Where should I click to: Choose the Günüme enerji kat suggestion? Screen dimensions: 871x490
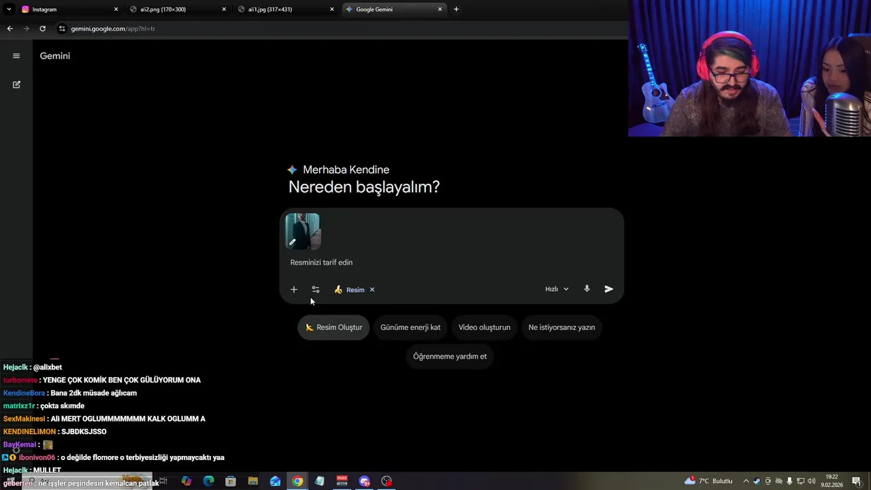(410, 327)
